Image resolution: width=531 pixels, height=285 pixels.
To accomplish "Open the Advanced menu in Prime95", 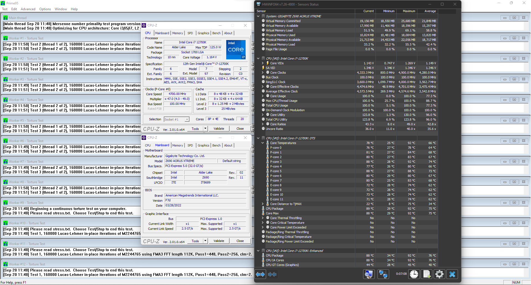I will pyautogui.click(x=28, y=9).
